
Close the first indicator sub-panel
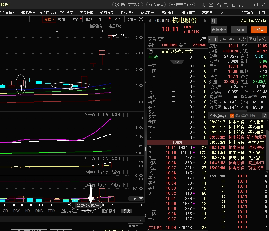[125, 115]
